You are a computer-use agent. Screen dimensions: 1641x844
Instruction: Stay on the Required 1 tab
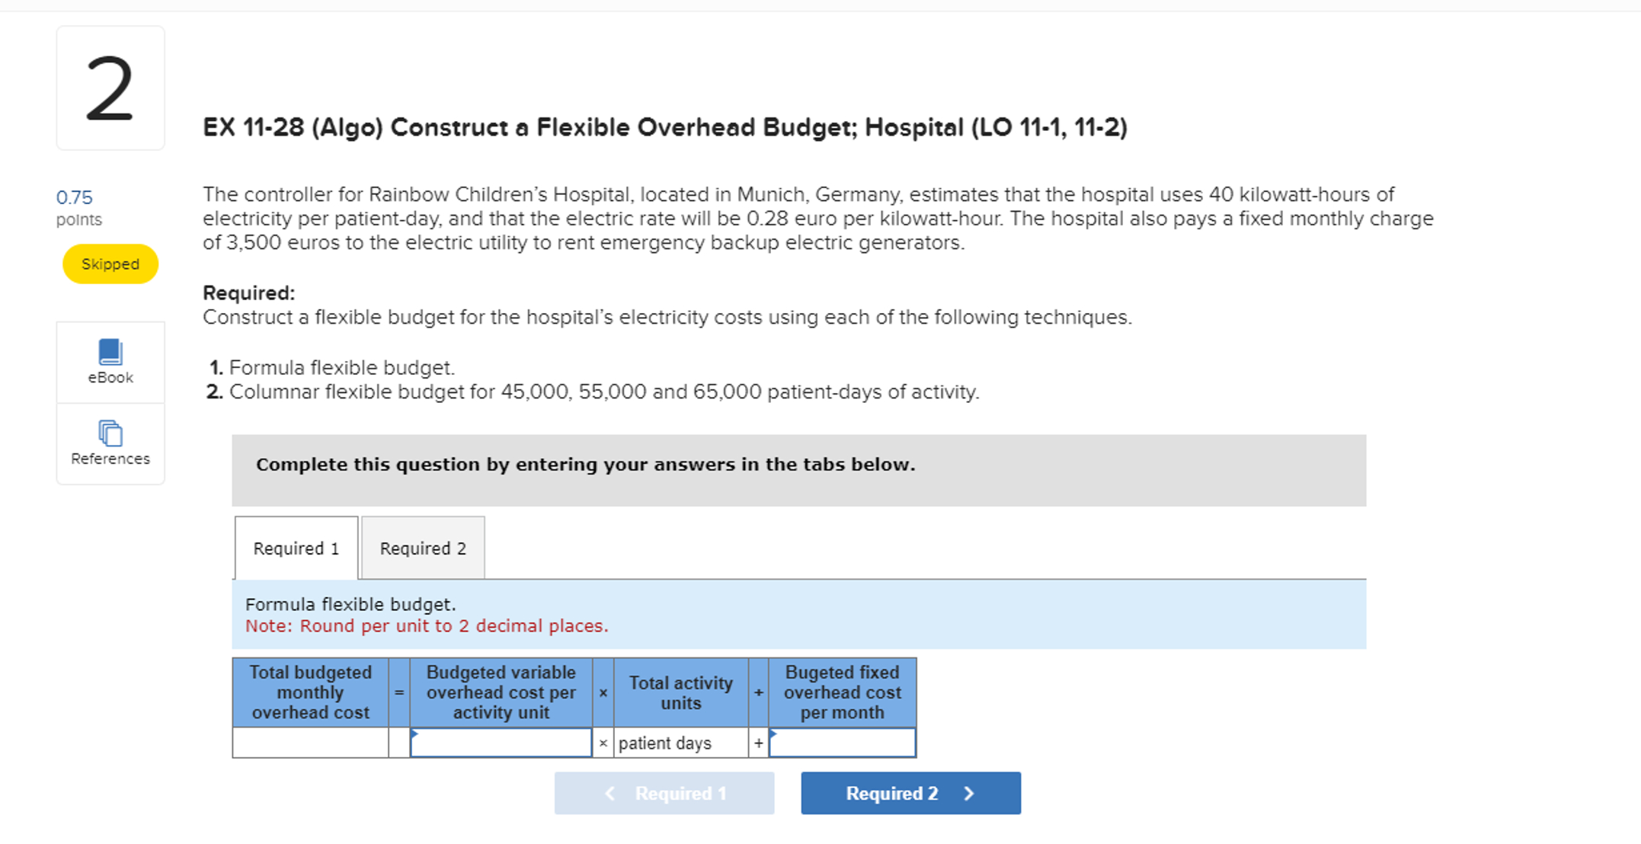pyautogui.click(x=296, y=548)
